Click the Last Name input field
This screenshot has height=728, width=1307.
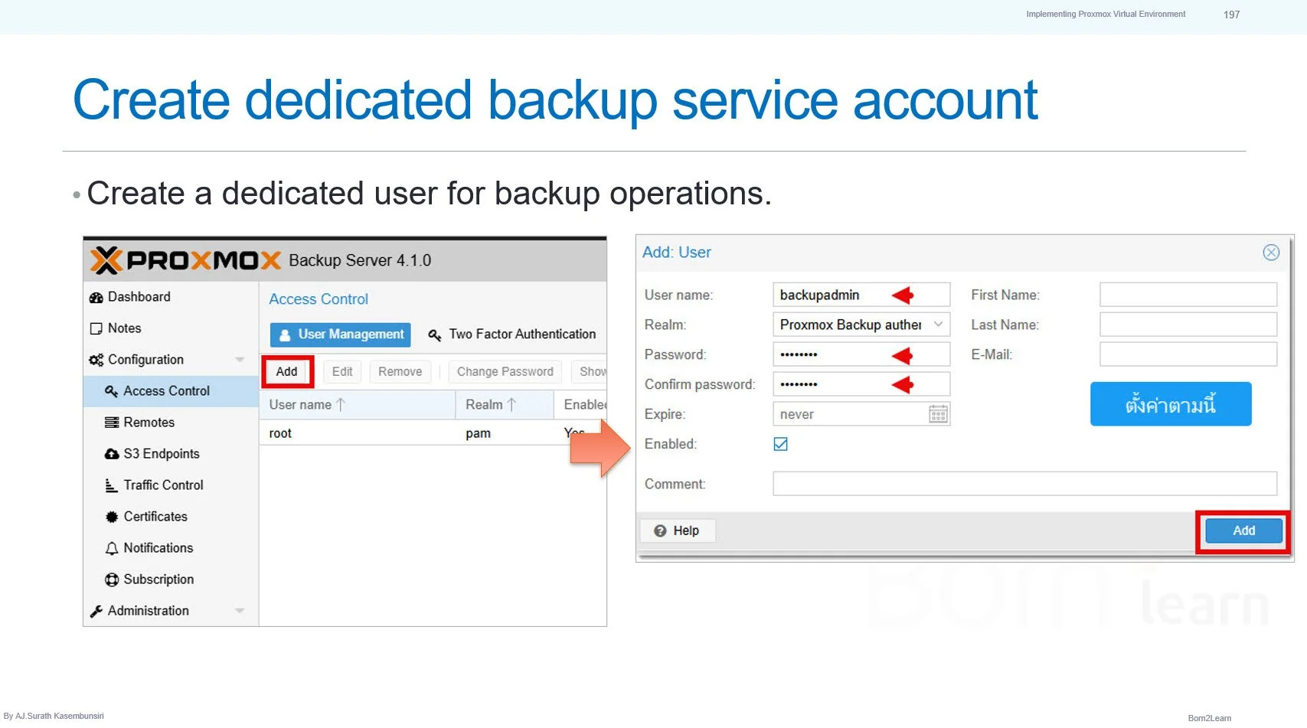coord(1188,325)
